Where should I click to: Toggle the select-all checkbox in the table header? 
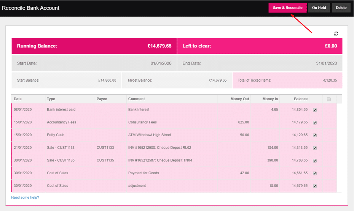coord(329,99)
